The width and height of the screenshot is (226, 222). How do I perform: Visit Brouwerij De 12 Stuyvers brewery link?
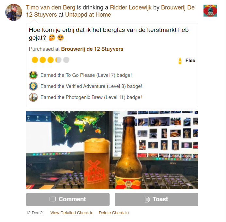[x=110, y=11]
